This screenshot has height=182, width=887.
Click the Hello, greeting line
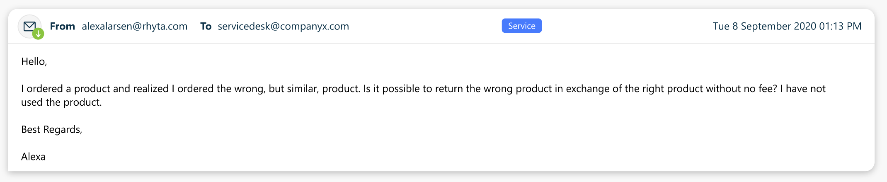(34, 61)
